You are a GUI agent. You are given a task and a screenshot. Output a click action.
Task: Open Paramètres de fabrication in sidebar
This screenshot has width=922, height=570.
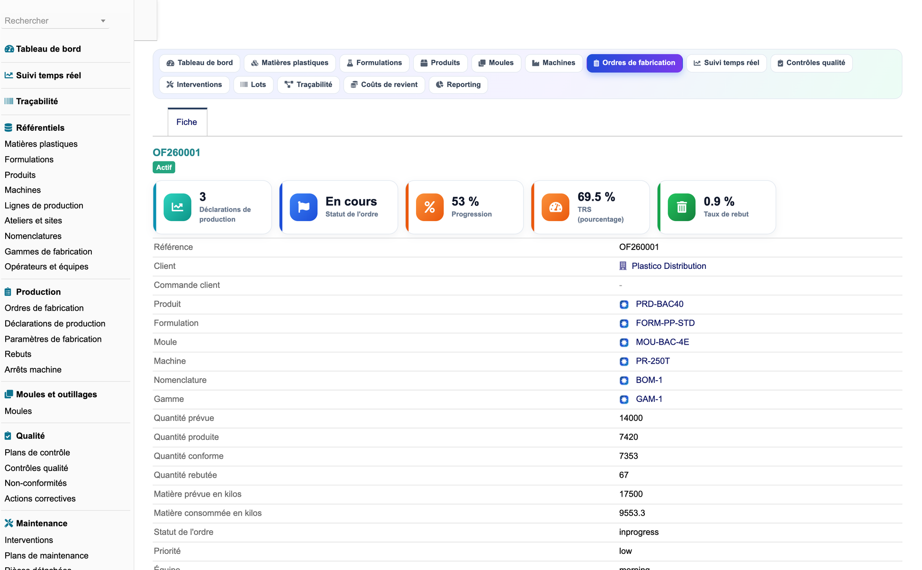coord(53,339)
